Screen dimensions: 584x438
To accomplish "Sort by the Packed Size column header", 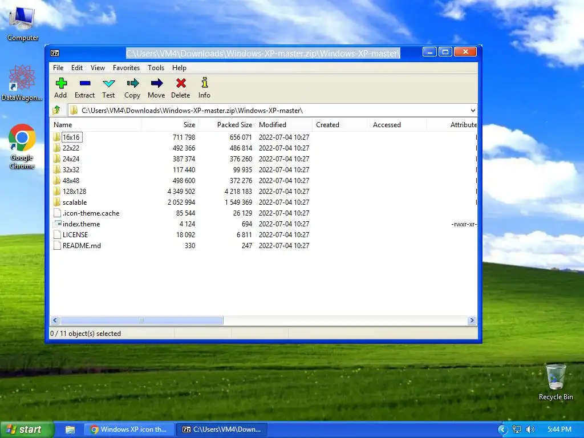I will (227, 125).
